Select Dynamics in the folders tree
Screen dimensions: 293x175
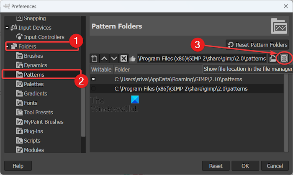coord(36,65)
